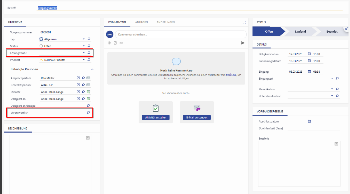Click the mail icon beside Geschäftspartner
Viewport: 350px width, 194px height.
click(88, 85)
